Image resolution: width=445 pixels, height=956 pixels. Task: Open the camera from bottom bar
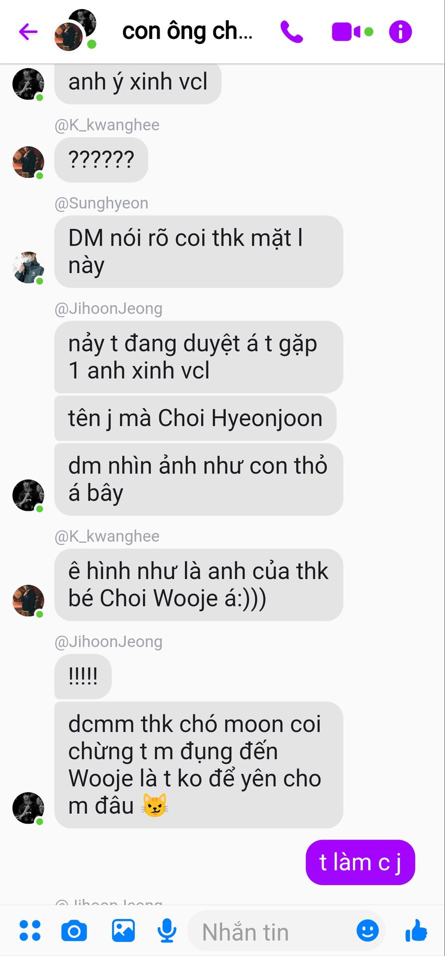coord(74,931)
